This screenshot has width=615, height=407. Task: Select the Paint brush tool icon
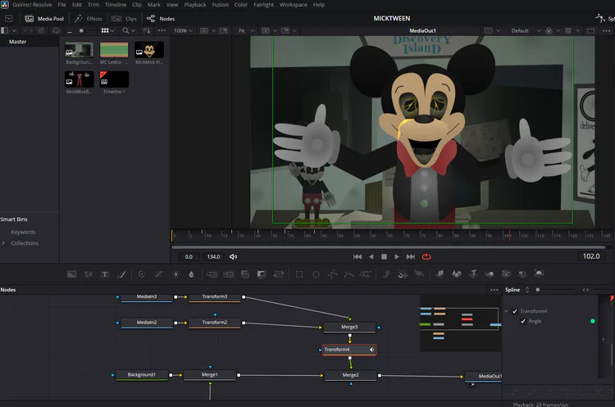click(122, 274)
